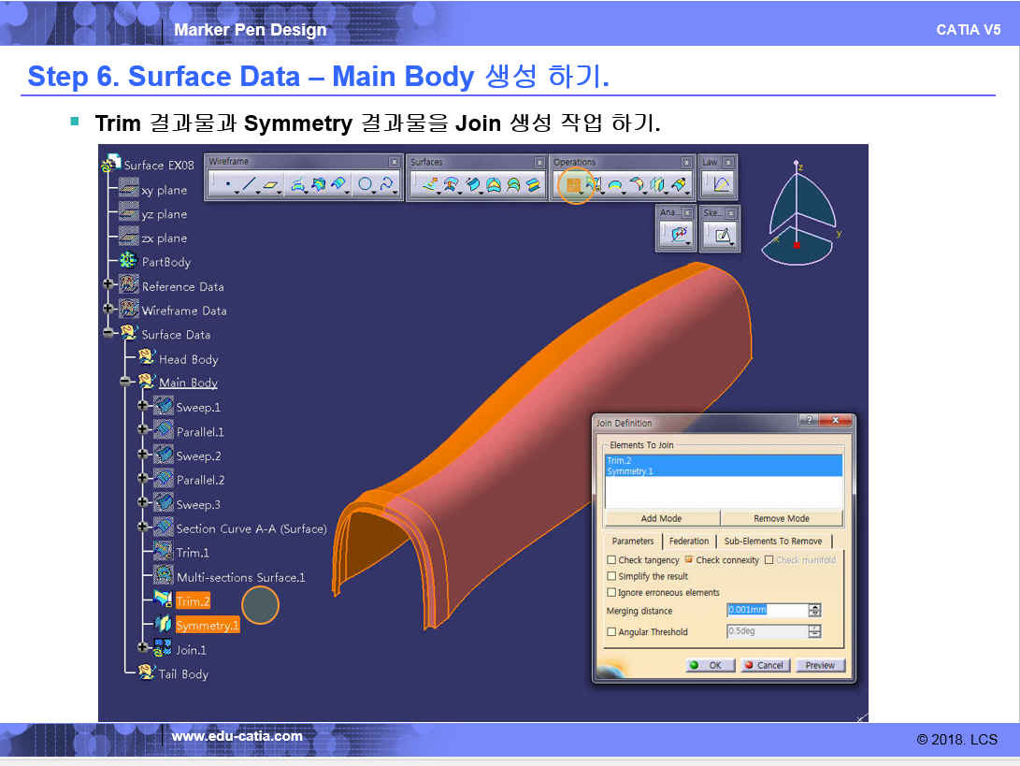Viewport: 1020px width, 766px height.
Task: Select the Line tool in Wireframe toolbar
Action: click(249, 185)
